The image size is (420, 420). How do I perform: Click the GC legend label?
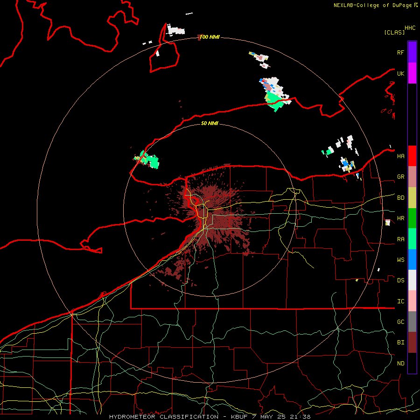pos(400,322)
